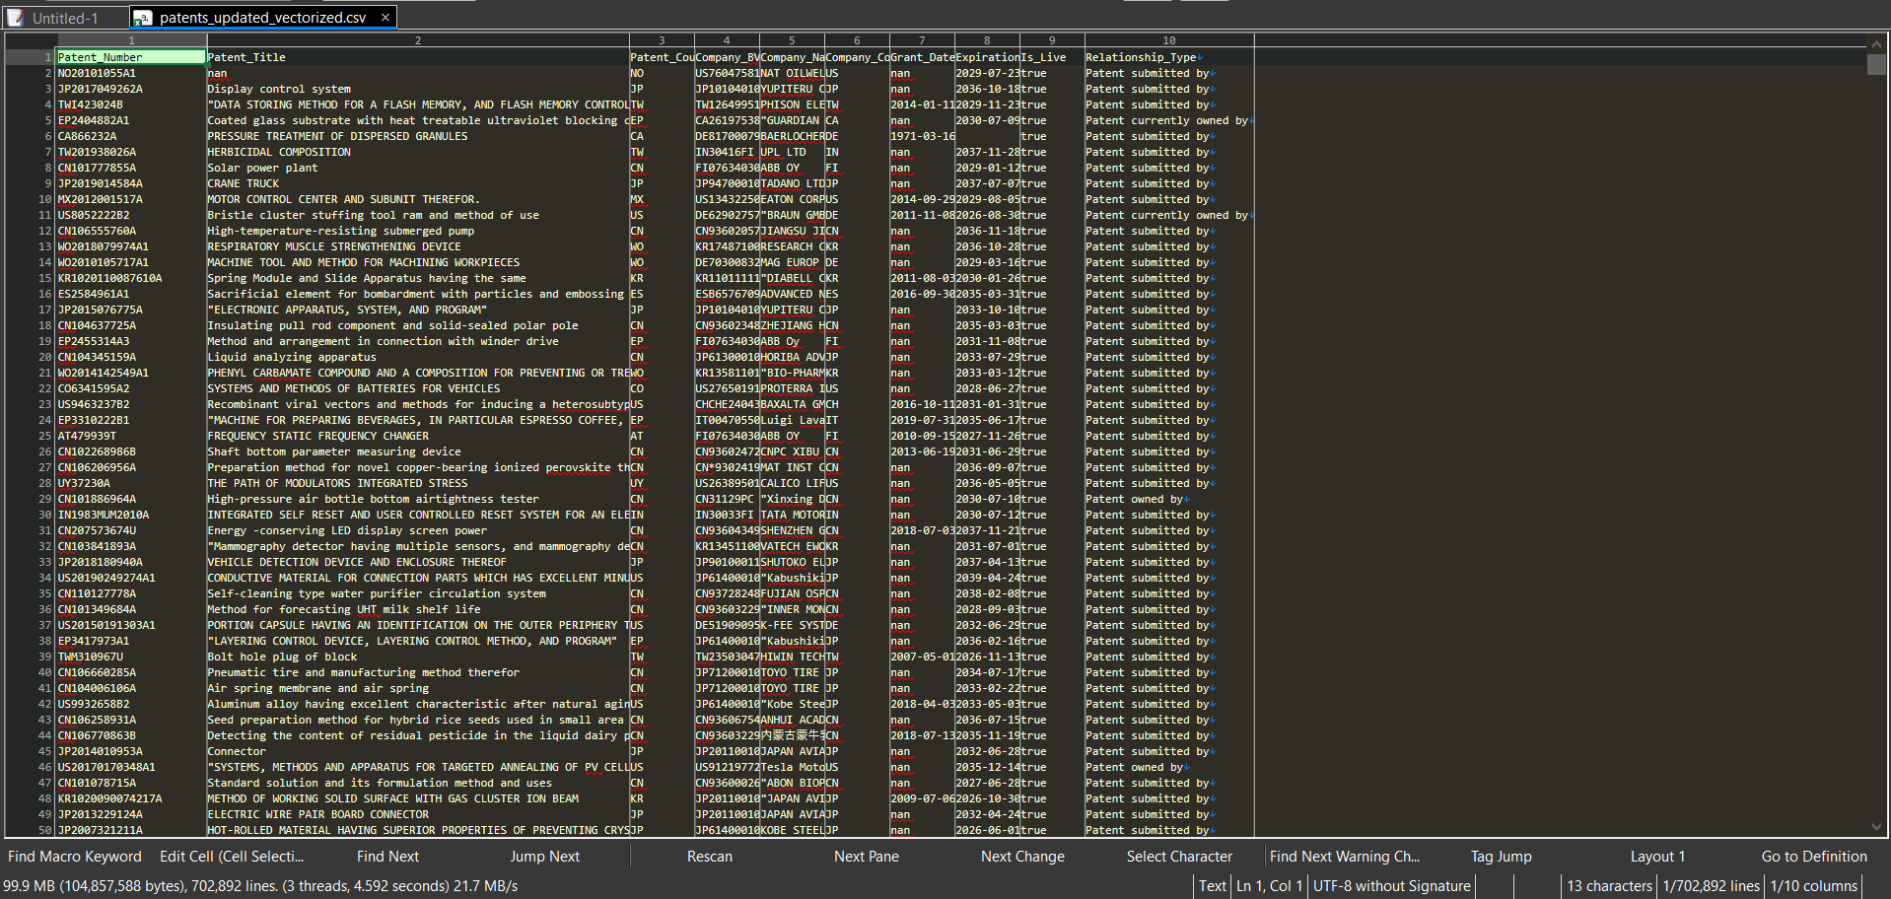Click cell JP2017049262A
Screen dimensions: 1891x899
[131, 89]
